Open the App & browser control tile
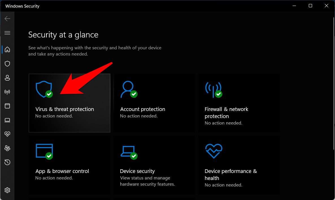The width and height of the screenshot is (335, 200). (69, 165)
